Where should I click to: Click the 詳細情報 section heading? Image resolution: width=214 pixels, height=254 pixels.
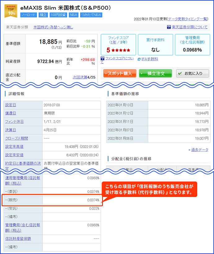(16, 94)
